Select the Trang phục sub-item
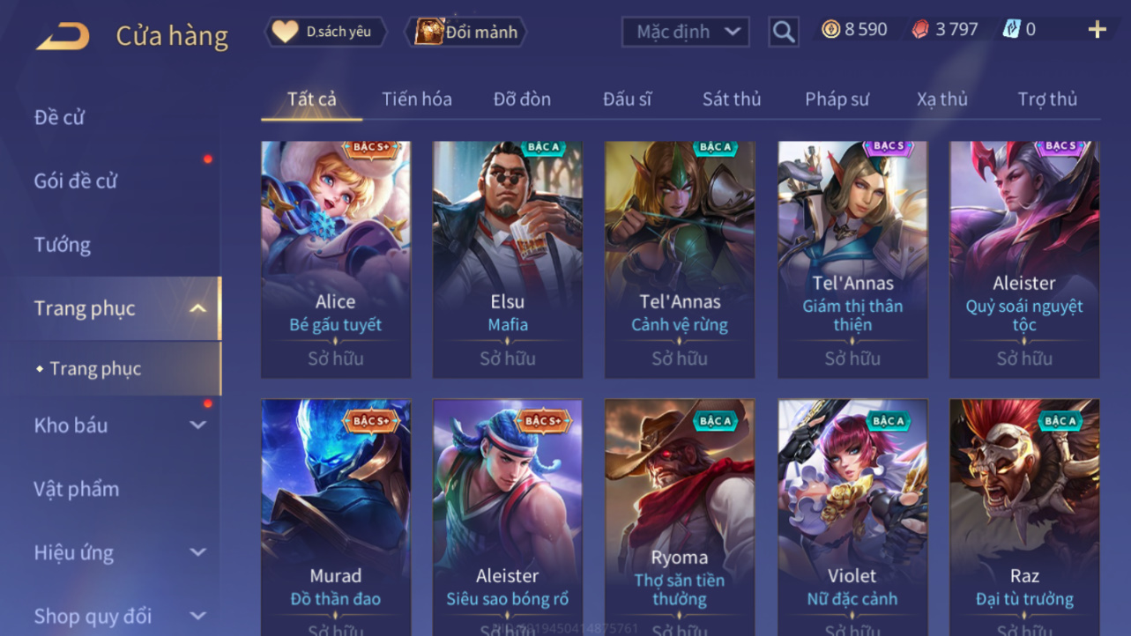Image resolution: width=1131 pixels, height=636 pixels. coord(95,368)
